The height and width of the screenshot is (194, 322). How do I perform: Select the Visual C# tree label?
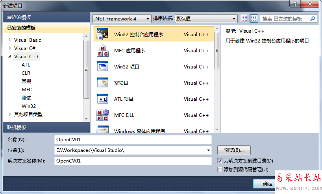pos(25,48)
